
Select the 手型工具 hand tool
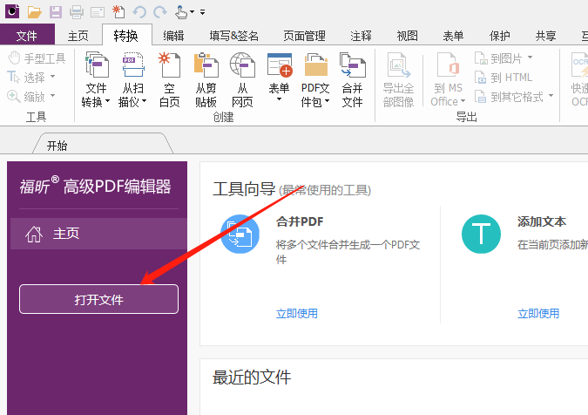37,58
